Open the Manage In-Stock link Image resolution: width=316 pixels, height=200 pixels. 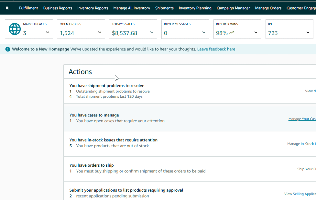[301, 144]
